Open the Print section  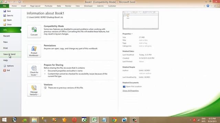click(x=11, y=48)
